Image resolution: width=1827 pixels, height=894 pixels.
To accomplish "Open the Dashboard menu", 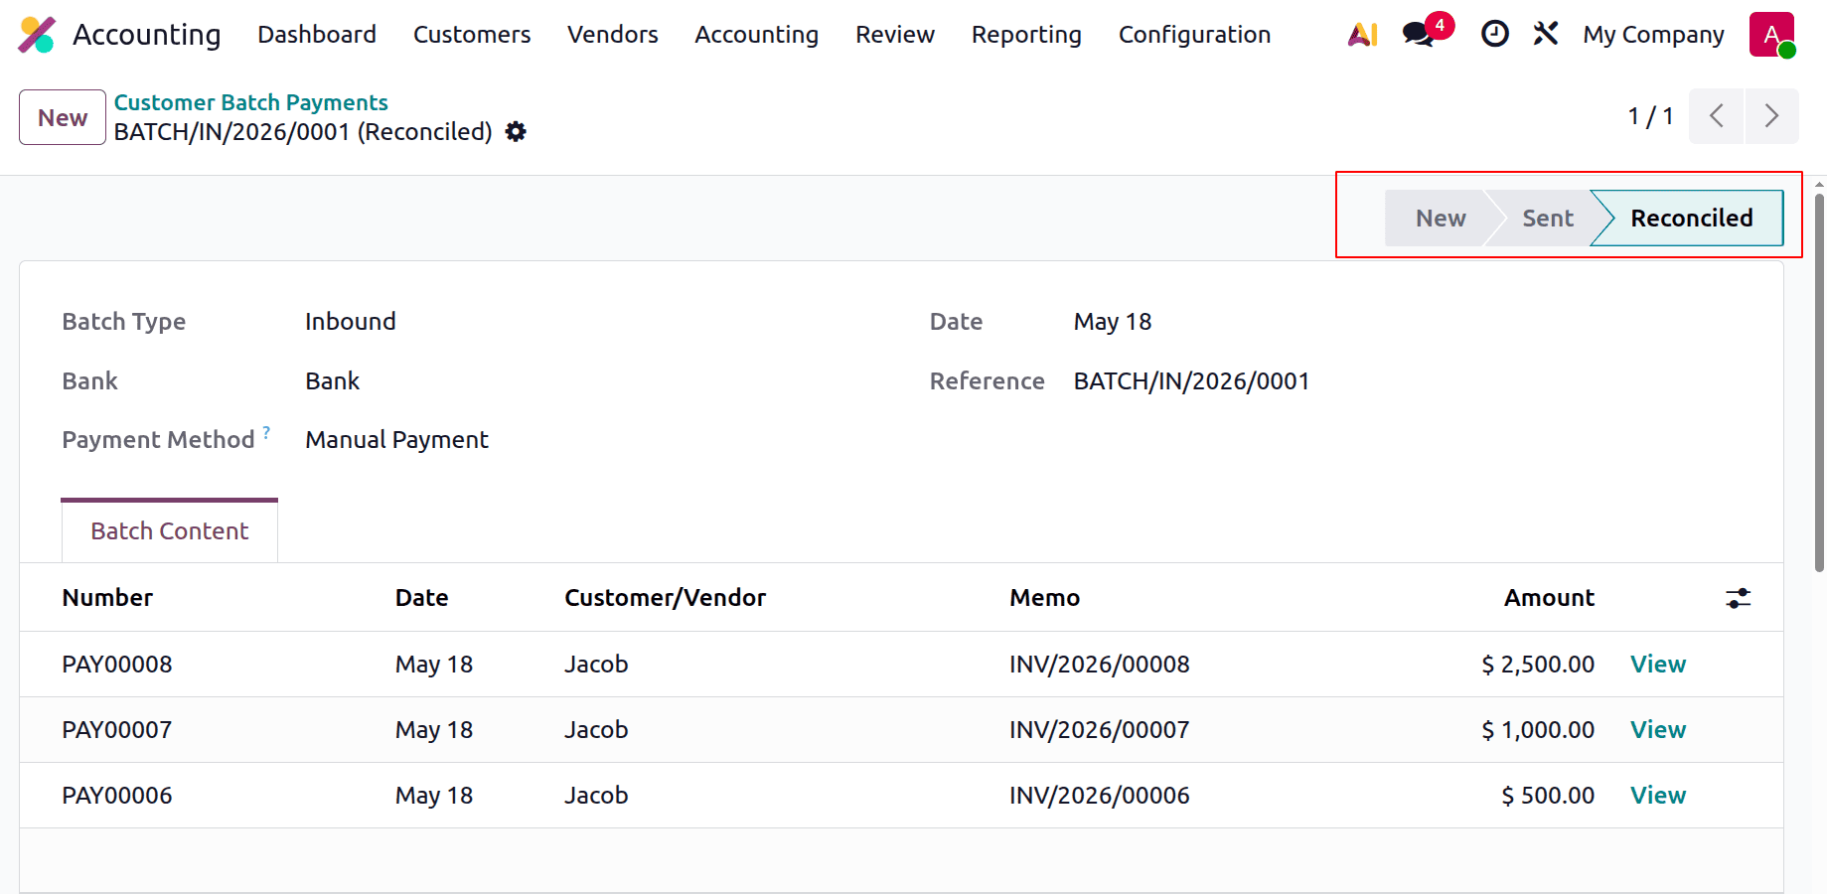I will [317, 35].
